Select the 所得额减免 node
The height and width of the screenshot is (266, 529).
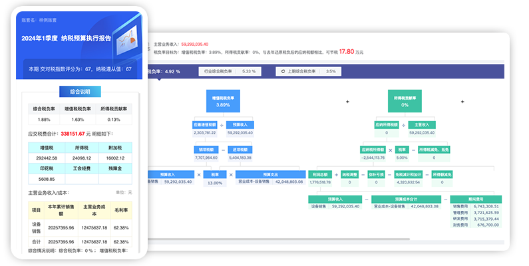tap(442, 175)
